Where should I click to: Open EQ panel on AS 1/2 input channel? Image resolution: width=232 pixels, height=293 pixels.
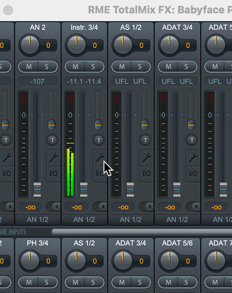tap(147, 174)
